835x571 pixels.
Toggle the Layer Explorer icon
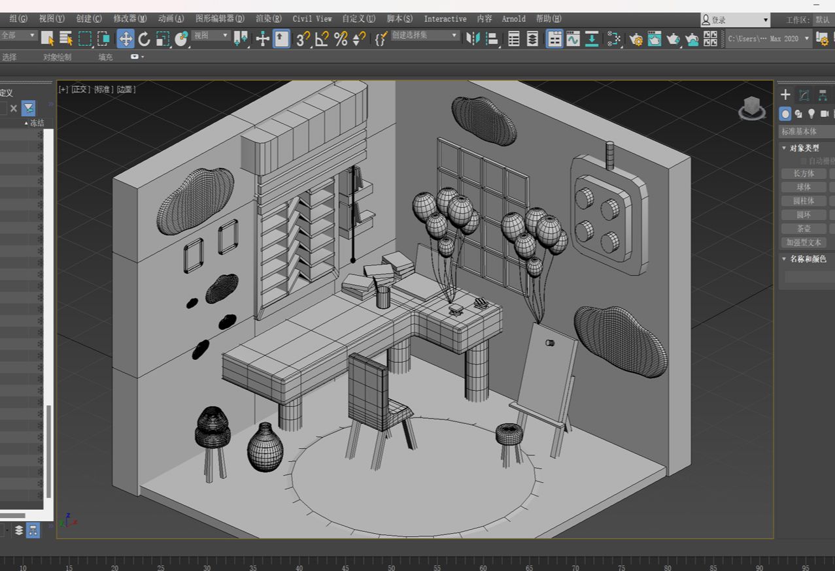pos(533,39)
